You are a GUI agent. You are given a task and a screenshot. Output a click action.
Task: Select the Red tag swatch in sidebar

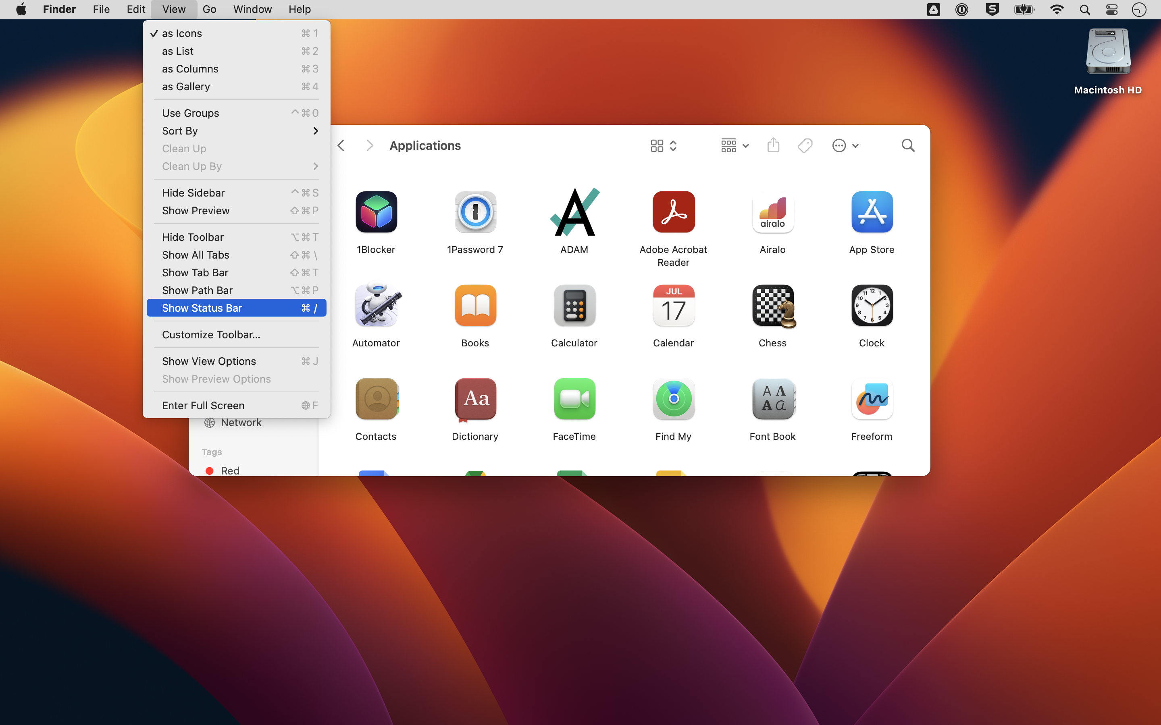pyautogui.click(x=210, y=470)
